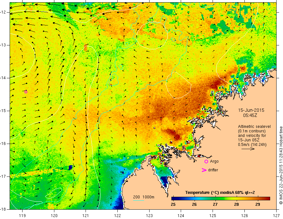Screen dimensions: 283x219
Task: Click the longitude axis label '127'
Action: click(276, 215)
